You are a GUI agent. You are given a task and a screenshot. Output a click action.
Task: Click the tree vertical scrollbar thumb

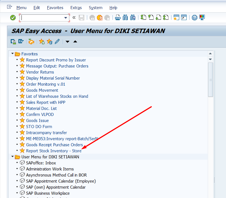210,80
